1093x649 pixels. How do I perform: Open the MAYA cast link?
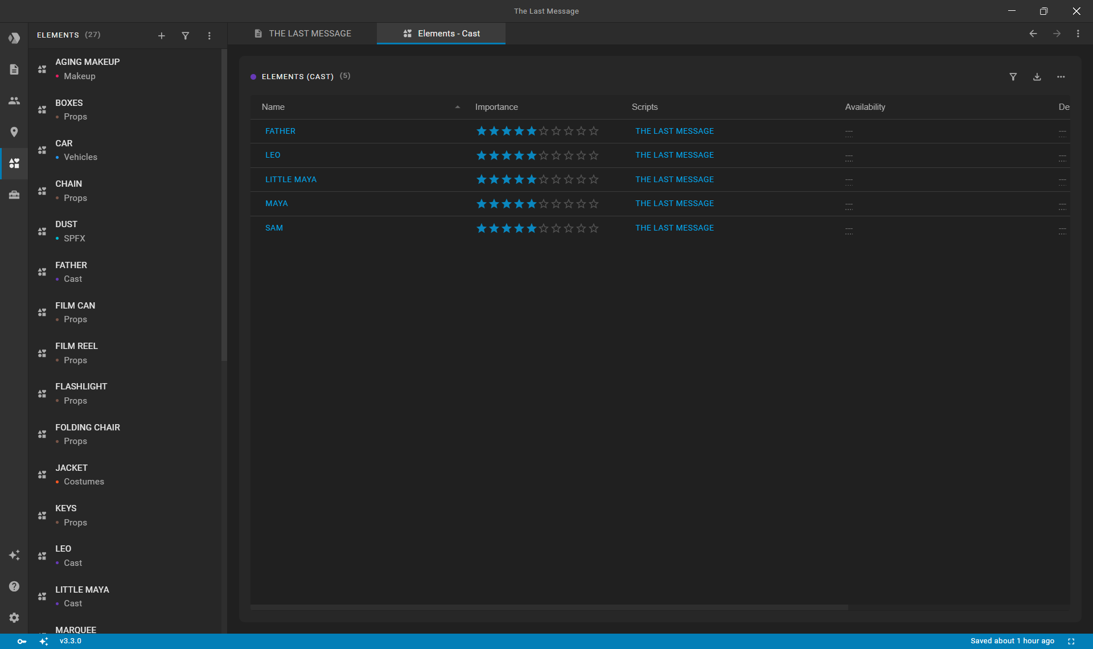277,204
